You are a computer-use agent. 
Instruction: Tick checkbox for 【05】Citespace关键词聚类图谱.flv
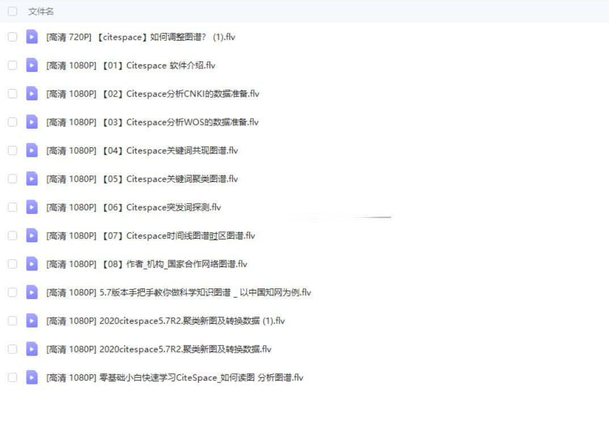[12, 179]
